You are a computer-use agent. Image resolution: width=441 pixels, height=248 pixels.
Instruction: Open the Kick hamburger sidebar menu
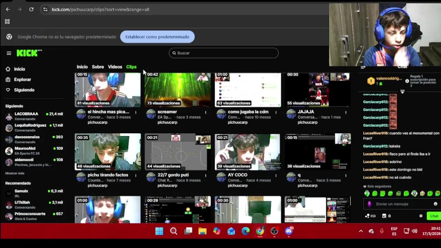9,53
